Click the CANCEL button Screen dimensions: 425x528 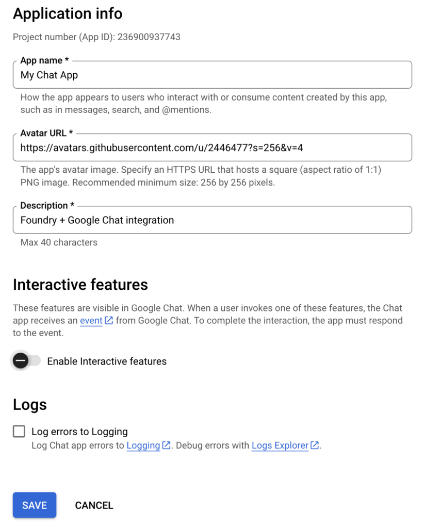pos(94,505)
